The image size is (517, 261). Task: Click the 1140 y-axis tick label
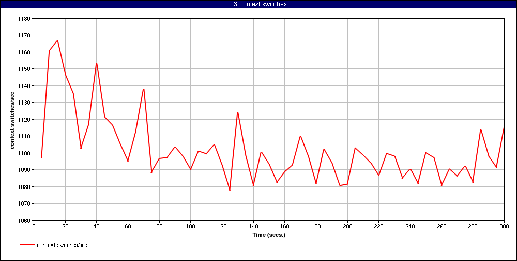pyautogui.click(x=25, y=86)
